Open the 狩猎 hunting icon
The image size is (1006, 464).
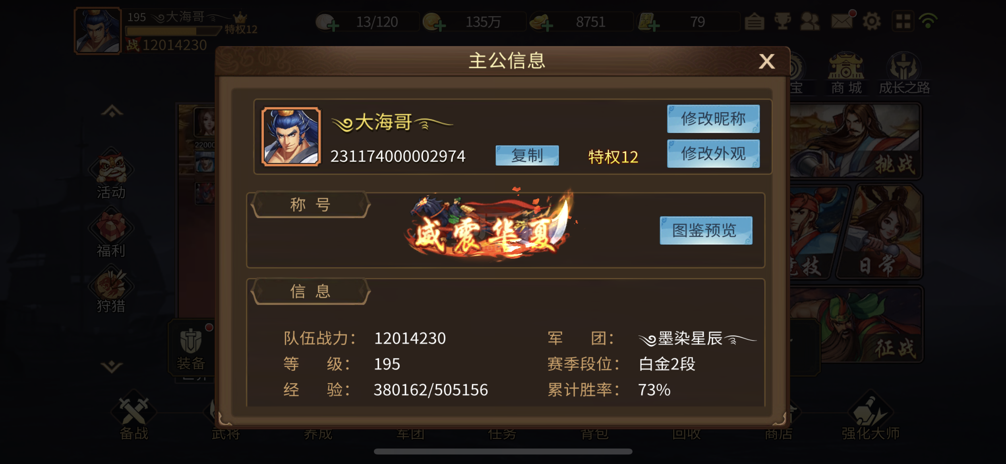coord(111,290)
